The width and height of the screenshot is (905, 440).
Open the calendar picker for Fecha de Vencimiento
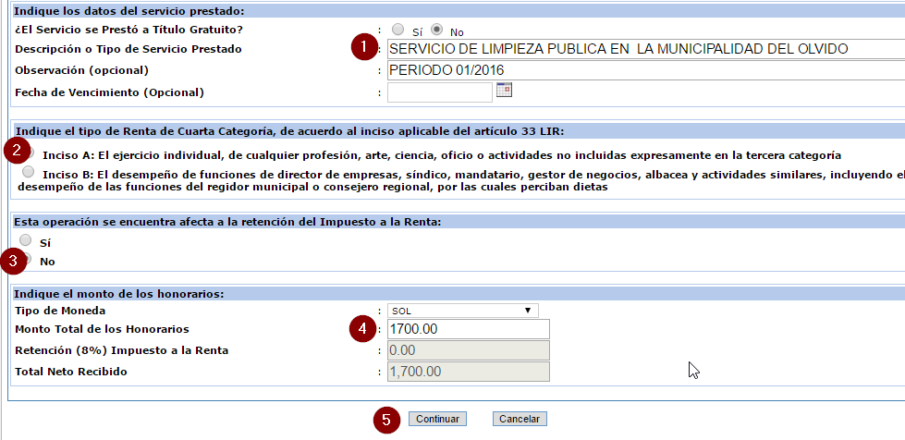pyautogui.click(x=504, y=91)
